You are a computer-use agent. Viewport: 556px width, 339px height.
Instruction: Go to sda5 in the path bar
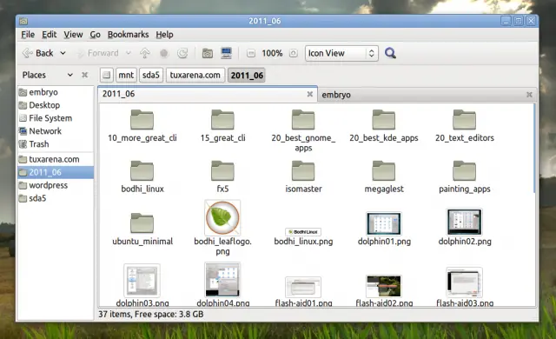(x=151, y=75)
